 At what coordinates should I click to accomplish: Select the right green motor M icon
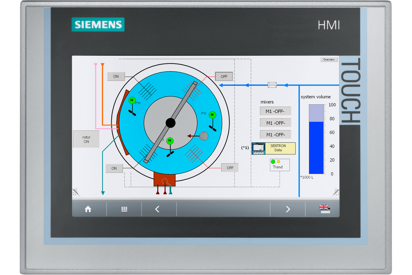click(x=213, y=115)
